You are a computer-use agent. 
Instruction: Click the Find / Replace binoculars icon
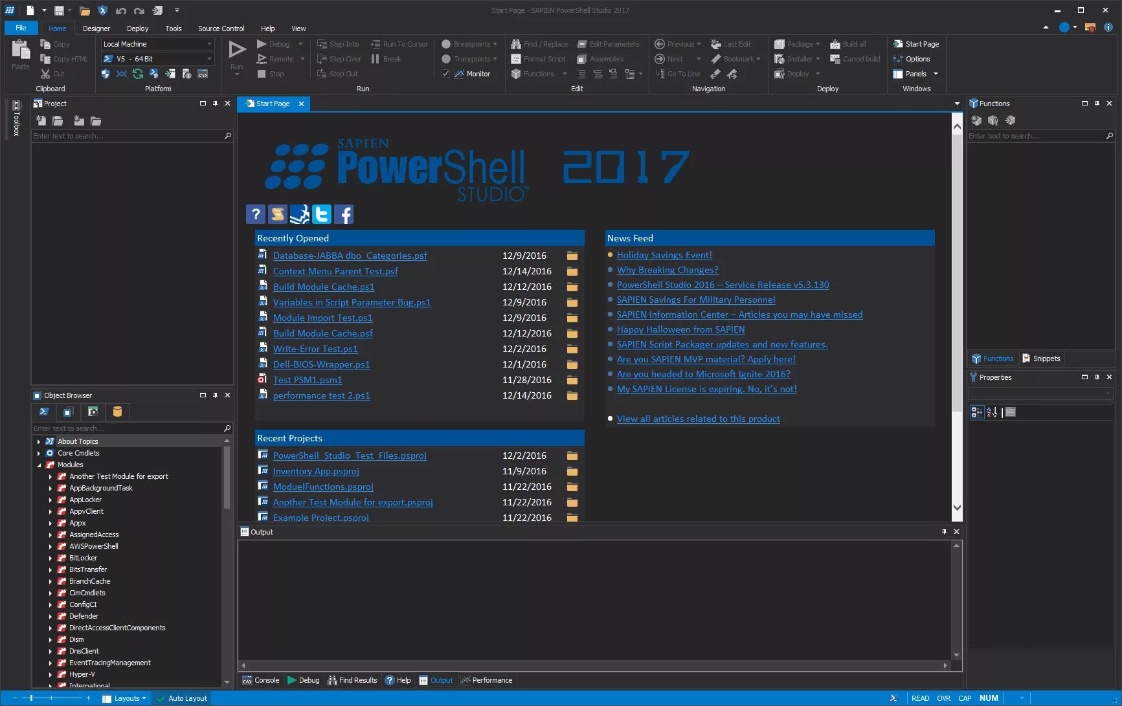click(x=516, y=44)
